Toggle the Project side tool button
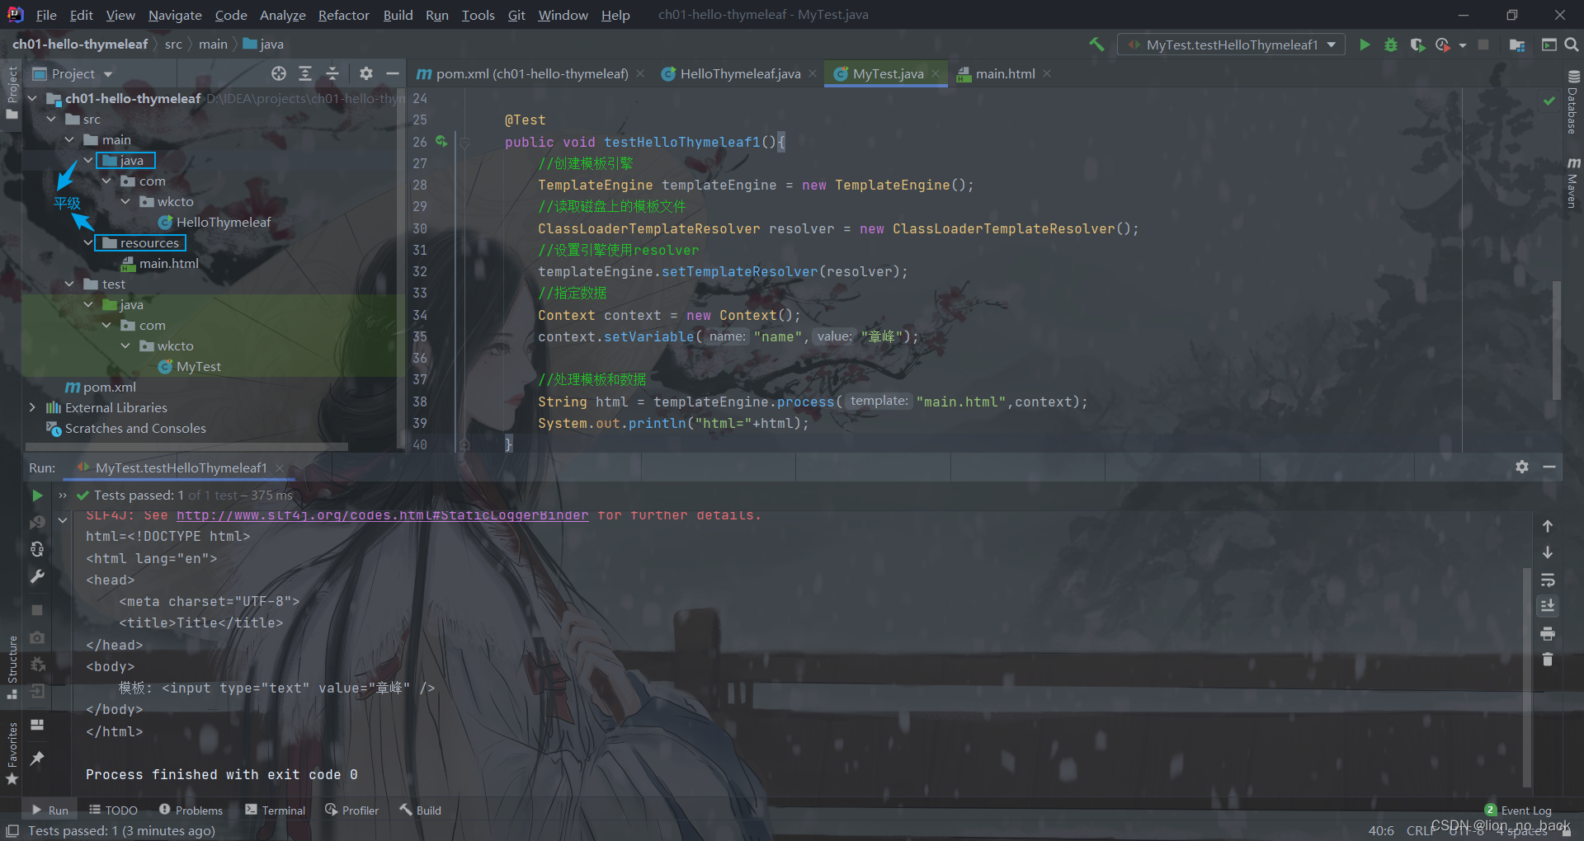This screenshot has width=1584, height=841. 12,92
